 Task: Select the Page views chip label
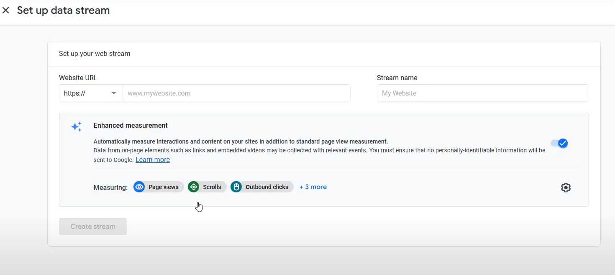coord(164,187)
